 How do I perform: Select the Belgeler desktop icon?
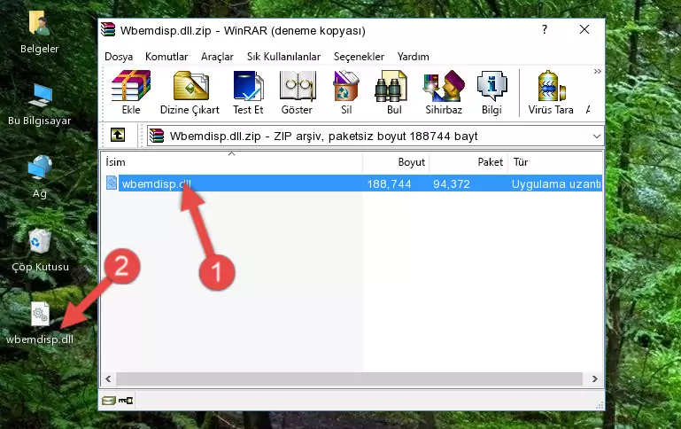tap(40, 32)
